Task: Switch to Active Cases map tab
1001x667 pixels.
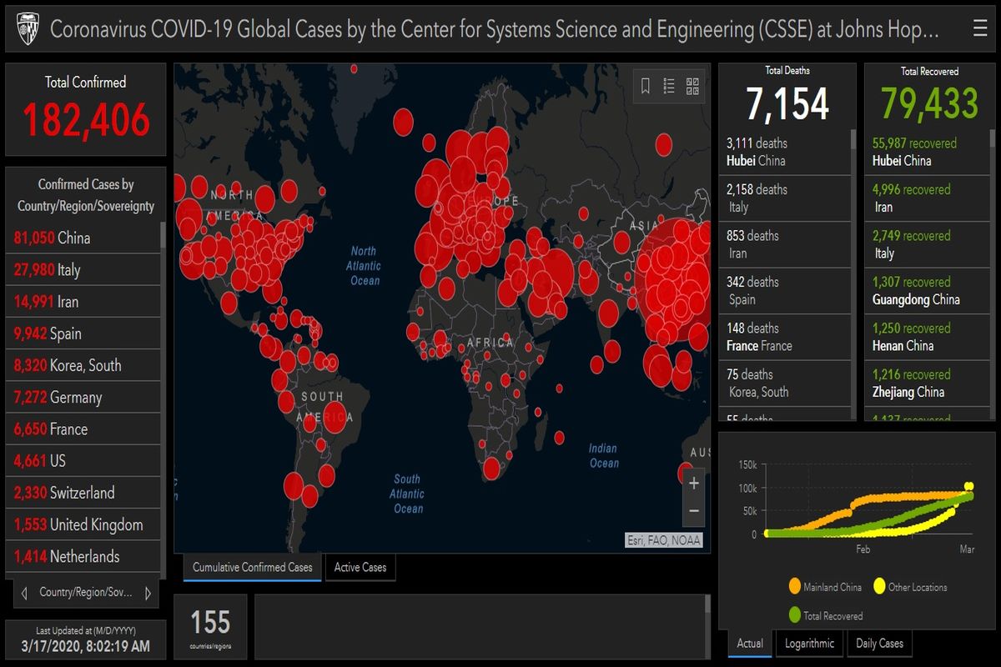Action: pos(360,568)
